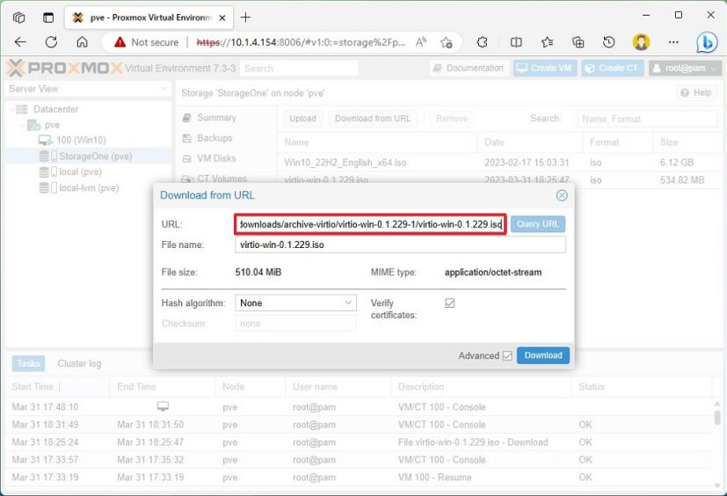Click the browser address bar URL

[301, 42]
